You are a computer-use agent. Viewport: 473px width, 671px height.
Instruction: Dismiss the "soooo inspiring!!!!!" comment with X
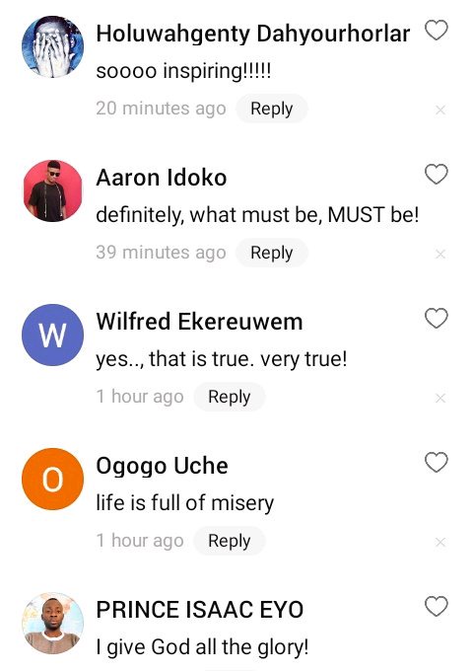coord(440,111)
